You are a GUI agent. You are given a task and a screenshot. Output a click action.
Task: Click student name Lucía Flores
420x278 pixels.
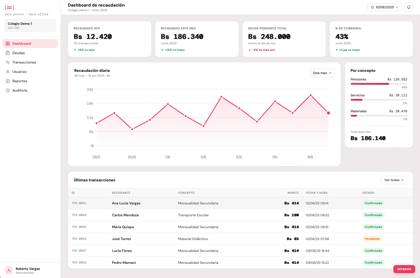(122, 251)
